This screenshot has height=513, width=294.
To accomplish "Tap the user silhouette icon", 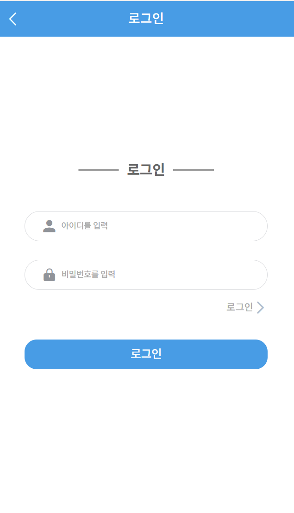I will click(49, 226).
